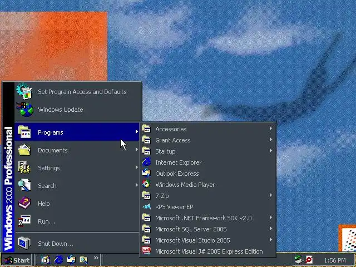356x267 pixels.
Task: Click the Visual Studio 2005 folder icon
Action: [x=146, y=240]
